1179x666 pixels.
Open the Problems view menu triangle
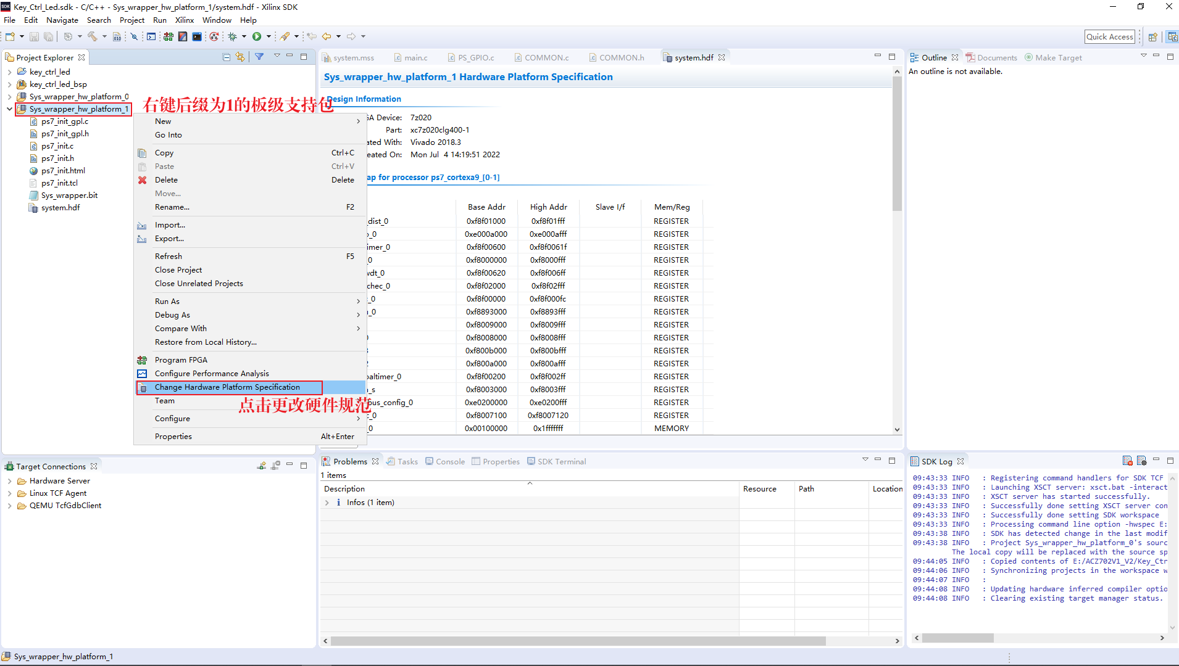pyautogui.click(x=865, y=460)
